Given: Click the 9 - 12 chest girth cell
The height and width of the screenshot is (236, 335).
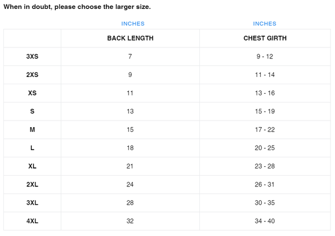Looking at the screenshot, I should pos(265,56).
